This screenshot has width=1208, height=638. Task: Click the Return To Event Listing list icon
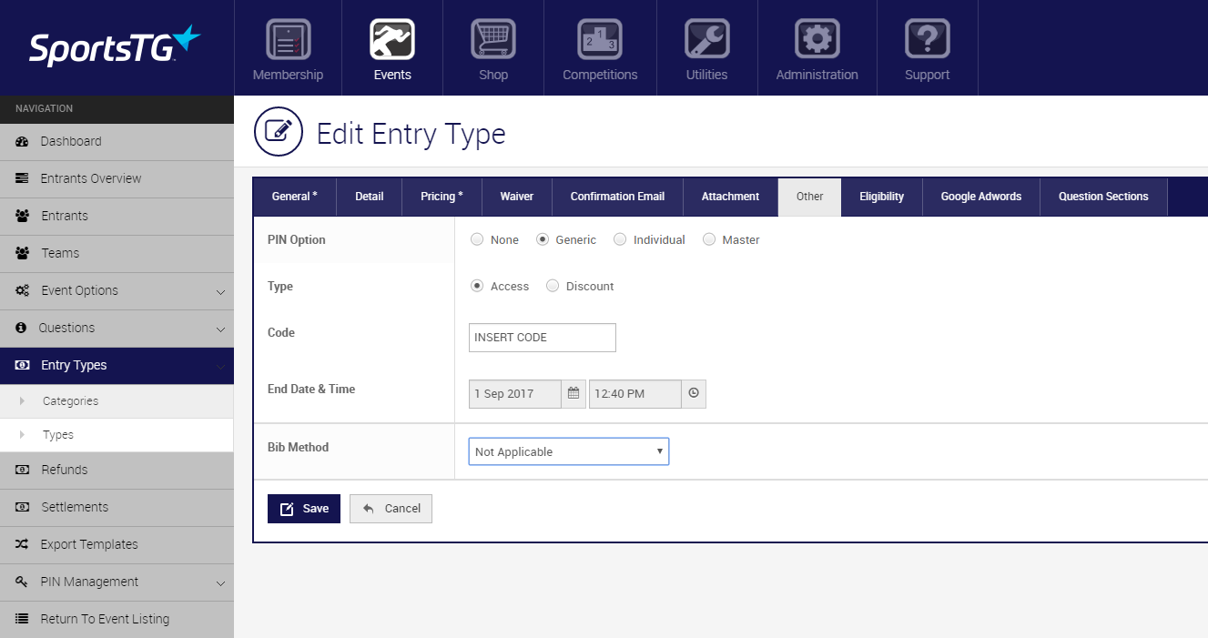point(22,619)
